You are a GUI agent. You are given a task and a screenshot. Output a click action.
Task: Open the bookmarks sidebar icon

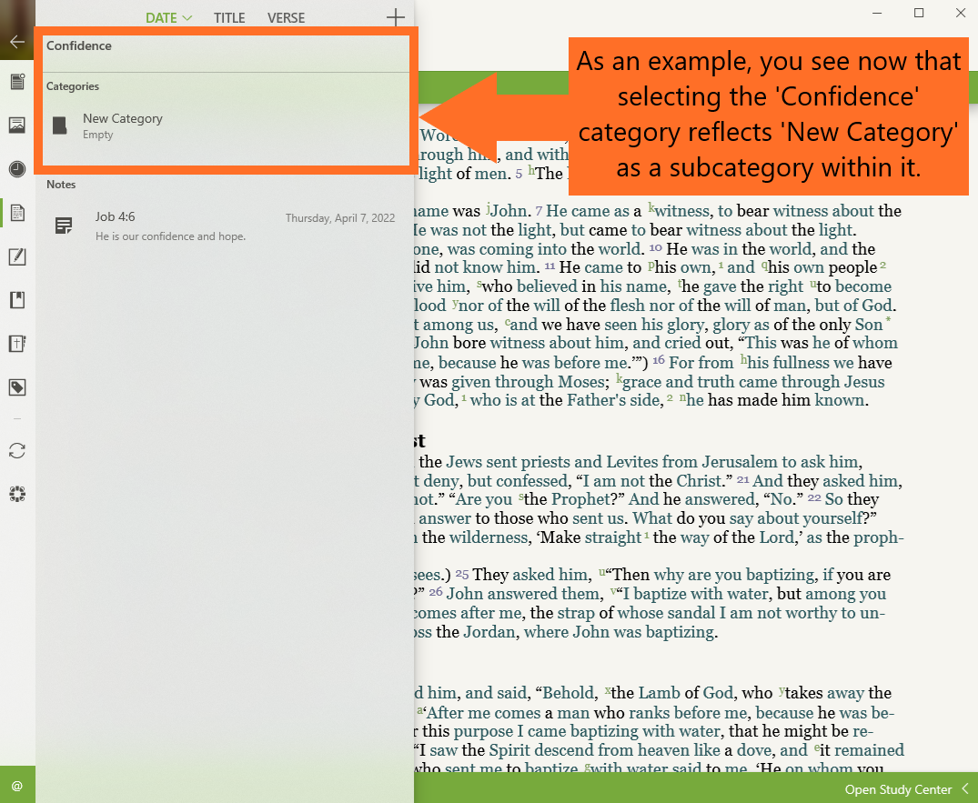click(16, 300)
